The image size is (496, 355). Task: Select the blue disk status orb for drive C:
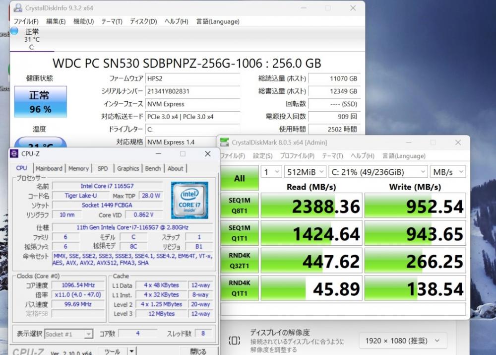coord(14,31)
